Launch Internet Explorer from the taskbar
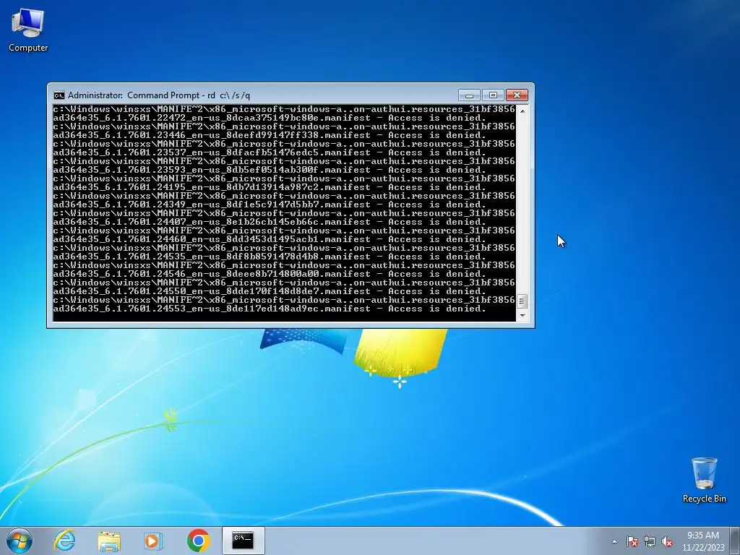Image resolution: width=740 pixels, height=555 pixels. coord(64,541)
